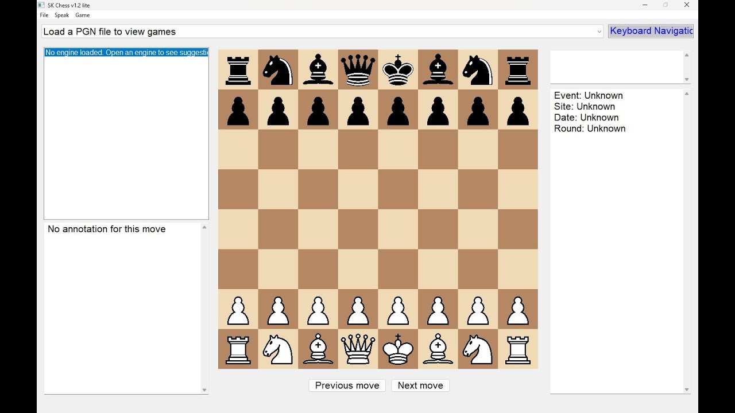The image size is (735, 413).
Task: Select the black rook on a8
Action: (238, 69)
